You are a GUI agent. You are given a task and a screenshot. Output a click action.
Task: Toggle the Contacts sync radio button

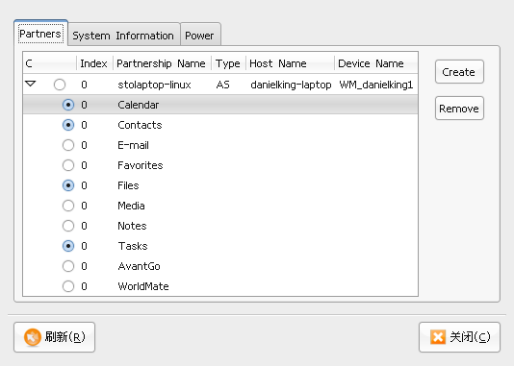[68, 125]
